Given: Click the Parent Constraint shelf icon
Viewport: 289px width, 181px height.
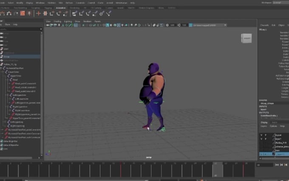Looking at the screenshot, I should point(74,13).
